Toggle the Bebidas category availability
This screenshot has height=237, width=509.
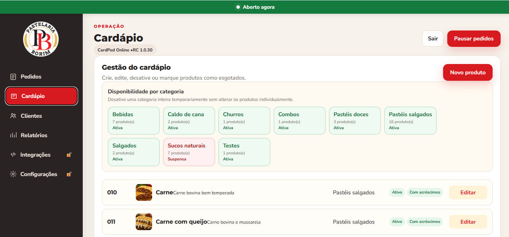click(x=134, y=121)
